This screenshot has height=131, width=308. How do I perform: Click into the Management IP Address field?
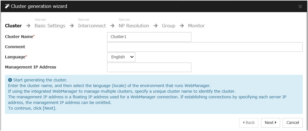click(x=149, y=67)
